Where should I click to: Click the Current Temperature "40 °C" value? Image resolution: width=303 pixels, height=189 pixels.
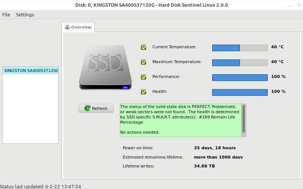277,47
